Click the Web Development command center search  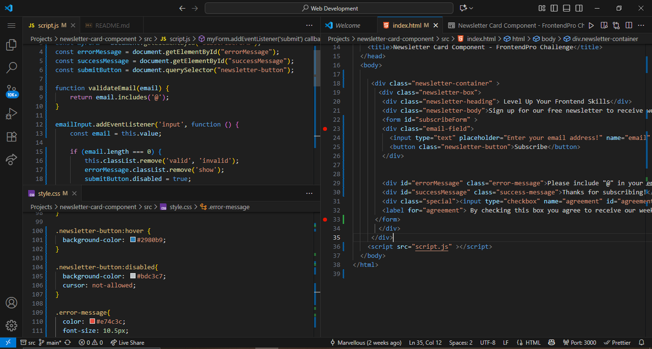(329, 8)
